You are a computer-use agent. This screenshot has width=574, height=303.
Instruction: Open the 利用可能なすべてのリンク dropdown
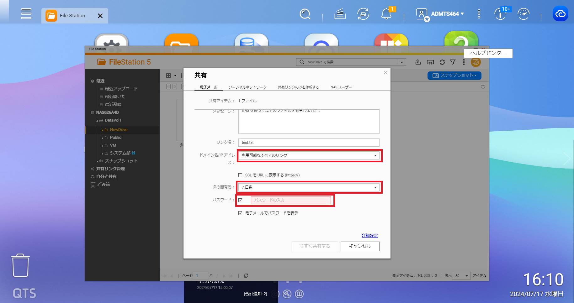[x=309, y=155]
